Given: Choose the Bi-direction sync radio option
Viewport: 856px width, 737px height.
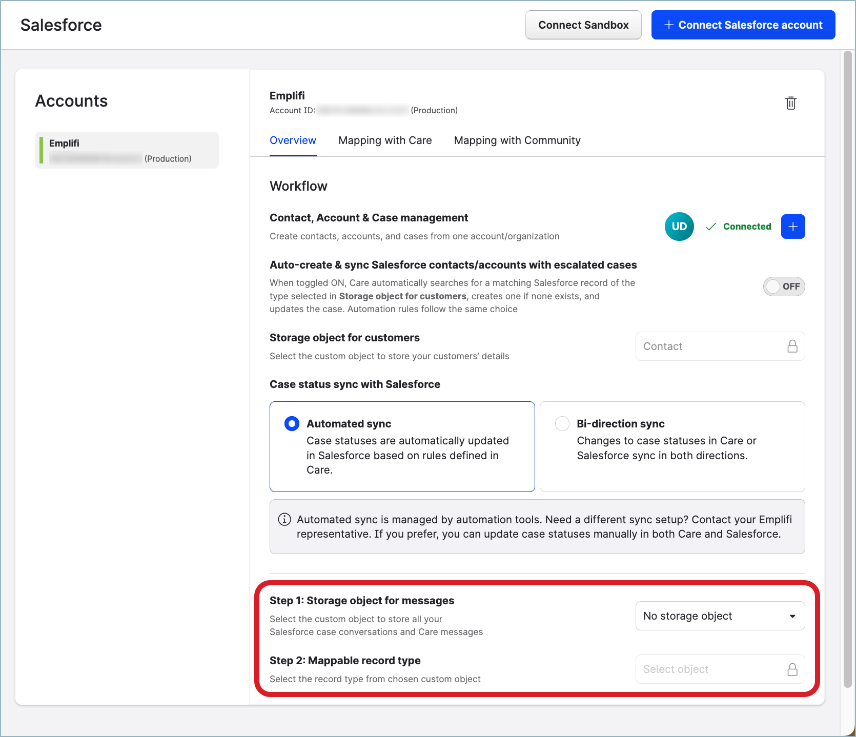Looking at the screenshot, I should coord(562,424).
